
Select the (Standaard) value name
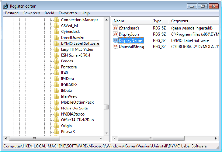[129, 28]
